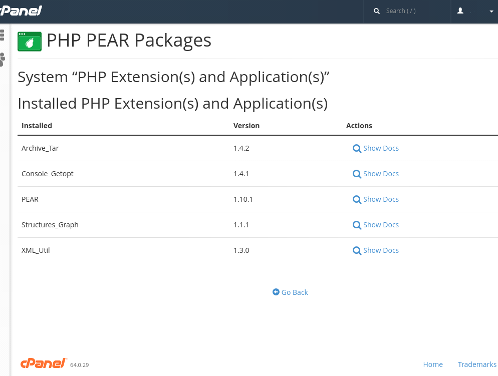Open the User Manager icon in the left sidebar
The image size is (498, 376).
click(x=2, y=60)
